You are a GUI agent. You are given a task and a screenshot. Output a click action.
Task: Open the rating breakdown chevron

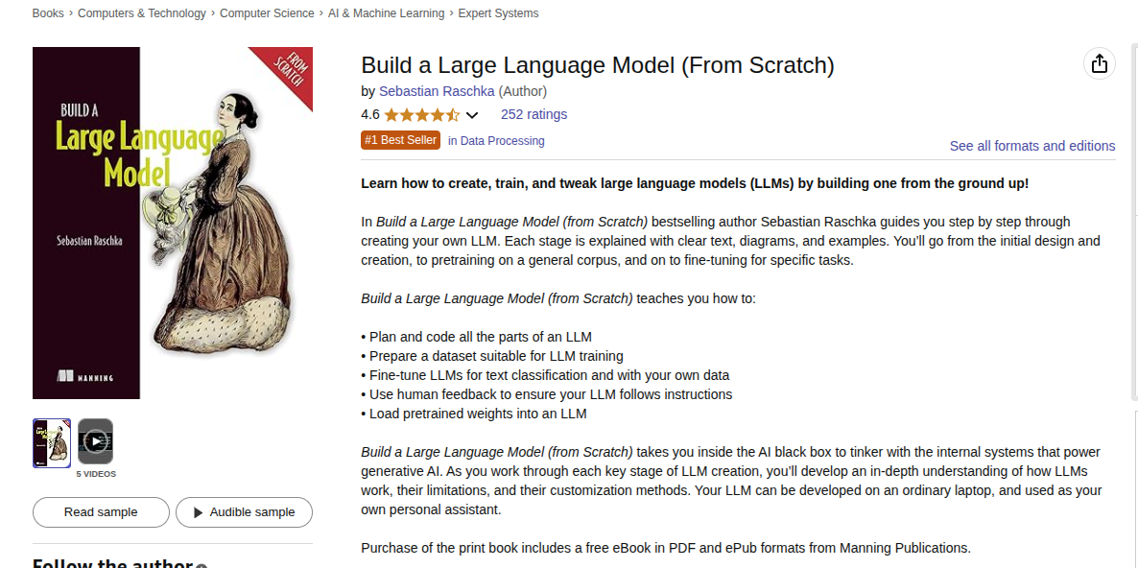[x=472, y=114]
